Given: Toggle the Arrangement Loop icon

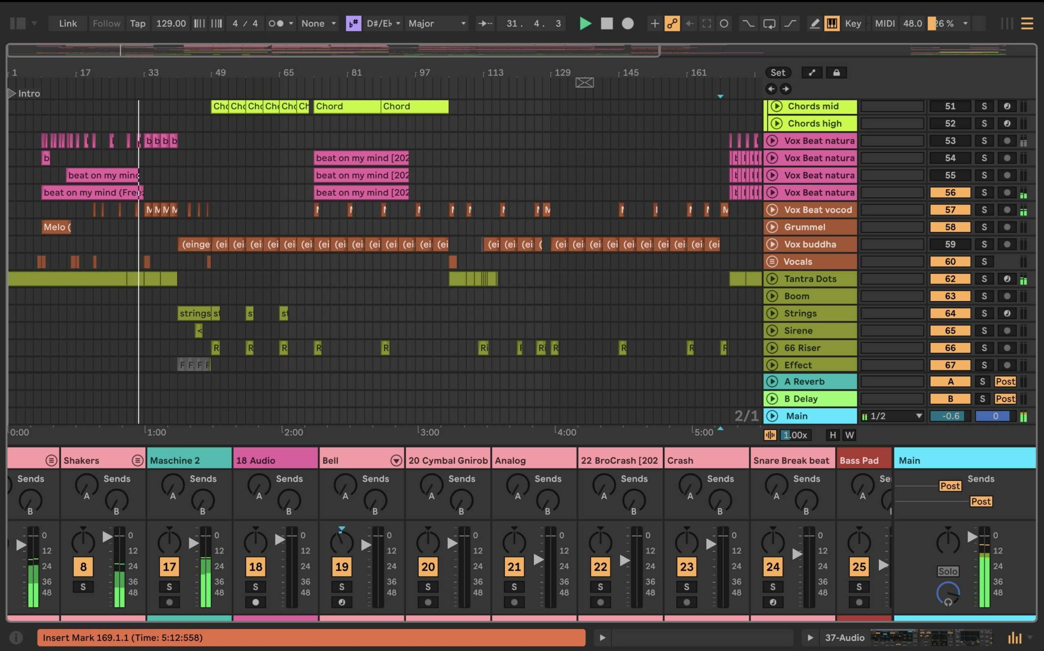Looking at the screenshot, I should click(769, 23).
